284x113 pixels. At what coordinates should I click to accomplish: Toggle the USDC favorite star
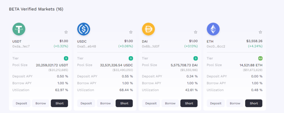pos(131,32)
